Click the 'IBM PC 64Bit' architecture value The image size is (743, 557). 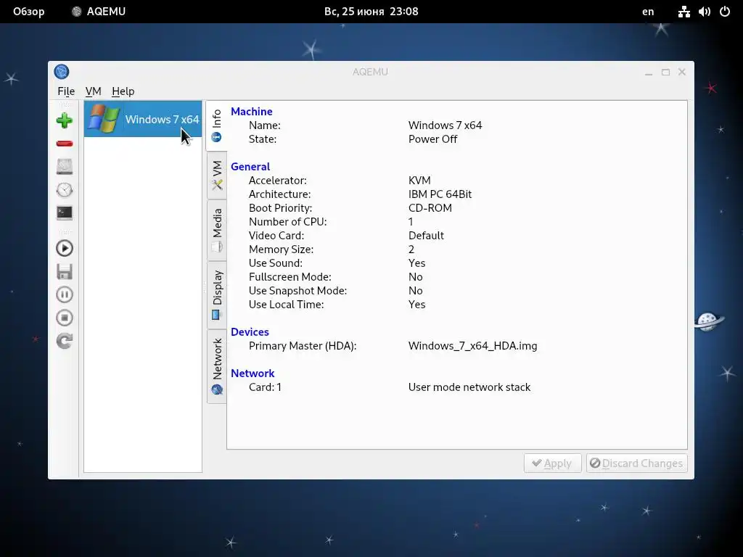tap(440, 194)
